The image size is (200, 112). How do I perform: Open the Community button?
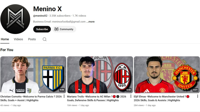64,29
